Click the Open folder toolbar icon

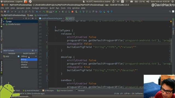[x=2, y=12]
